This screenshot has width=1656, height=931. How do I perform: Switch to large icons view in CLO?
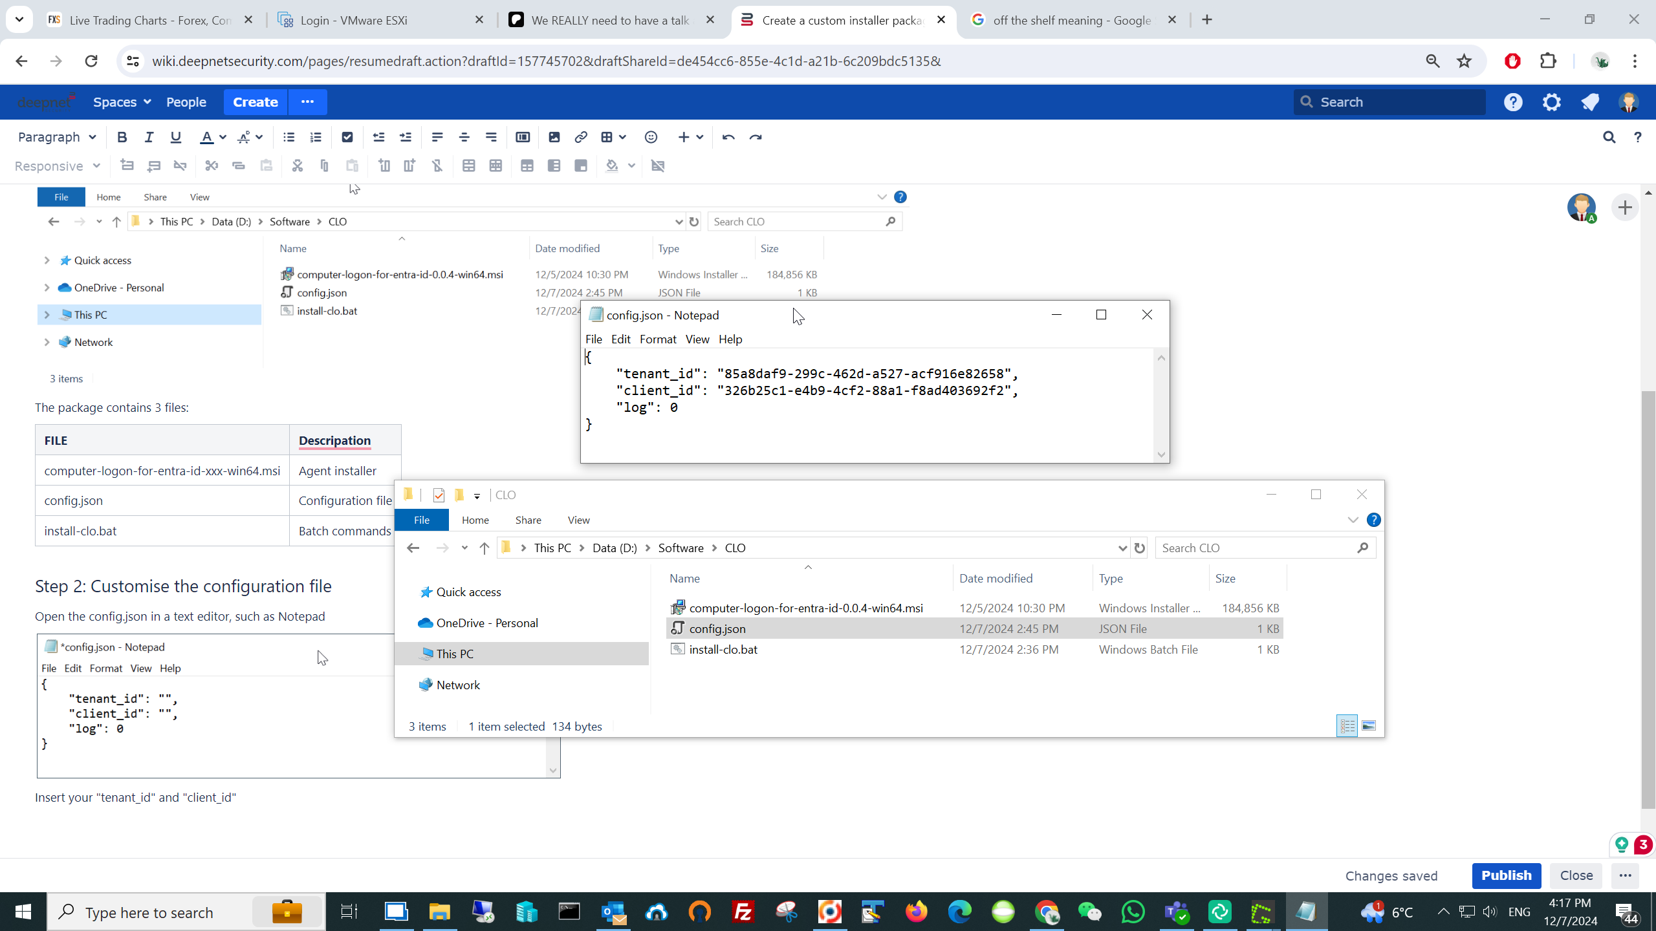1369,726
